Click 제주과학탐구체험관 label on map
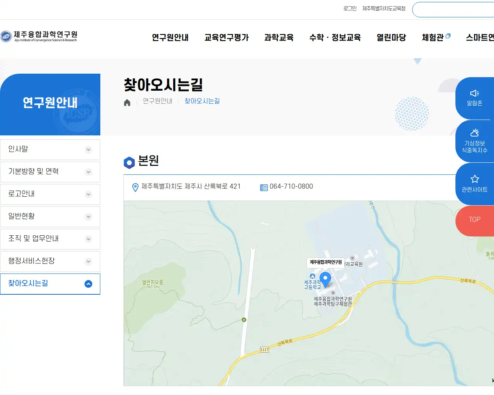 [333, 304]
